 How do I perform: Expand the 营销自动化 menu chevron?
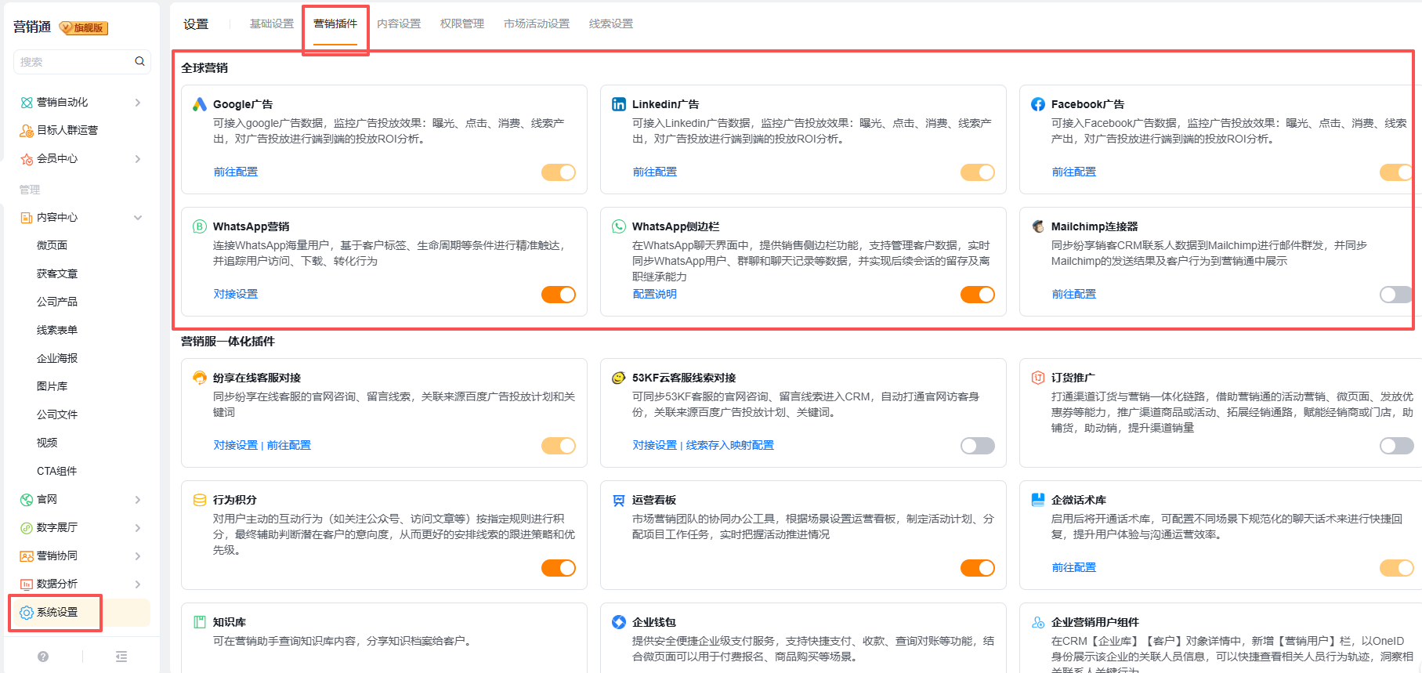coord(138,103)
